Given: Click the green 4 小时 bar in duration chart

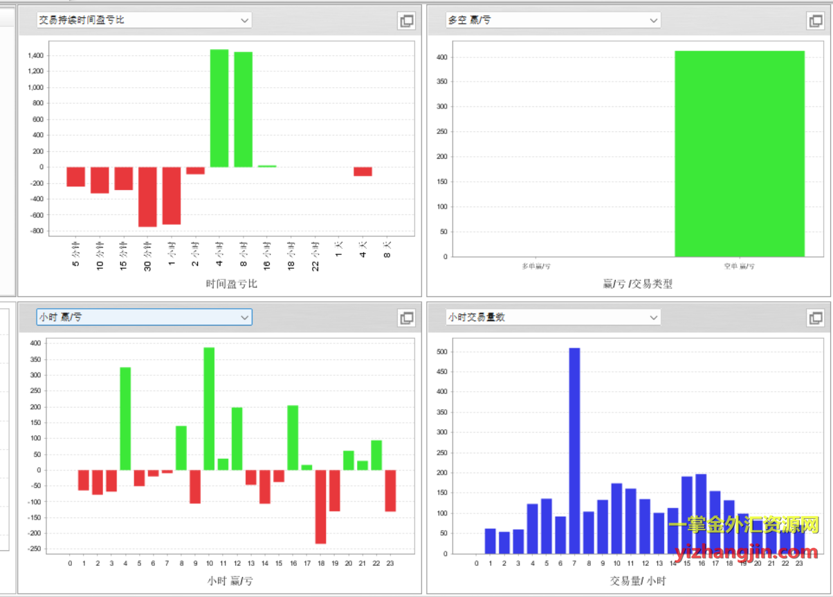Looking at the screenshot, I should coord(219,108).
